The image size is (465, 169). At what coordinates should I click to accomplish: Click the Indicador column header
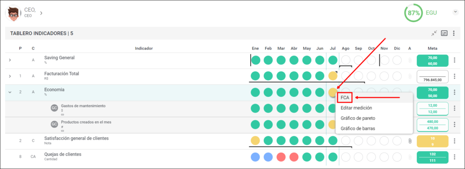(x=143, y=48)
